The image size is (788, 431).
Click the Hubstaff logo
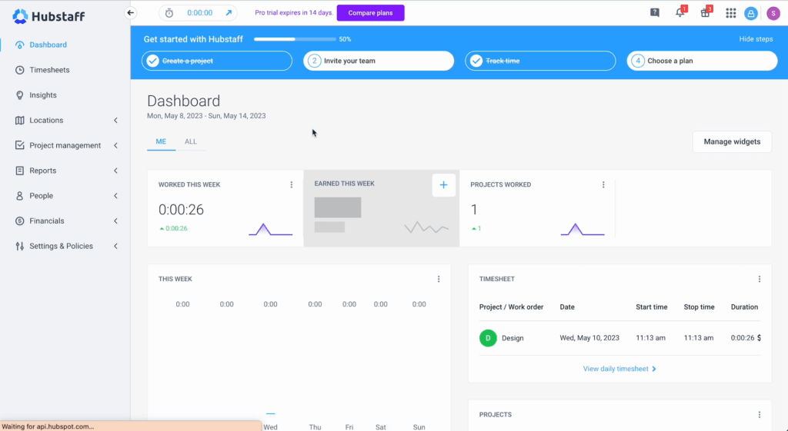[x=48, y=16]
